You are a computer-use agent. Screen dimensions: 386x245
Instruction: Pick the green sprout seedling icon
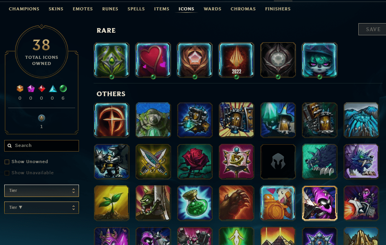point(111,203)
